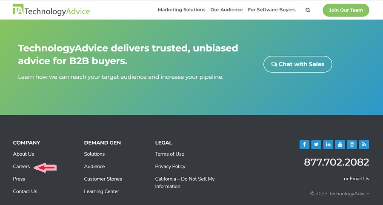Open the Terms of Use link
The width and height of the screenshot is (383, 205).
point(169,154)
